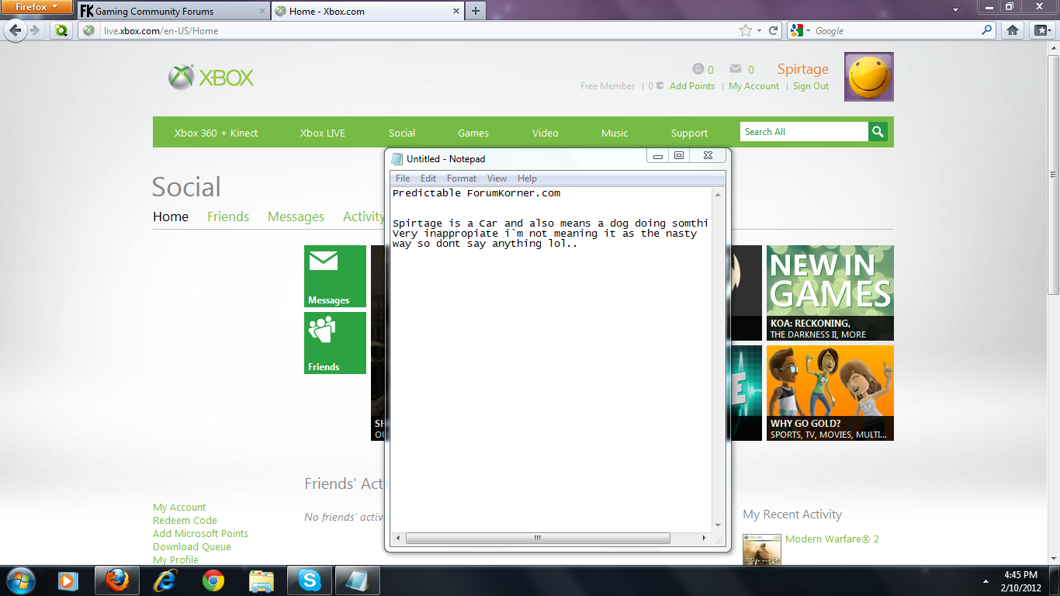Screen dimensions: 1060x596
Task: Click the Firefox forward arrow
Action: pyautogui.click(x=36, y=30)
